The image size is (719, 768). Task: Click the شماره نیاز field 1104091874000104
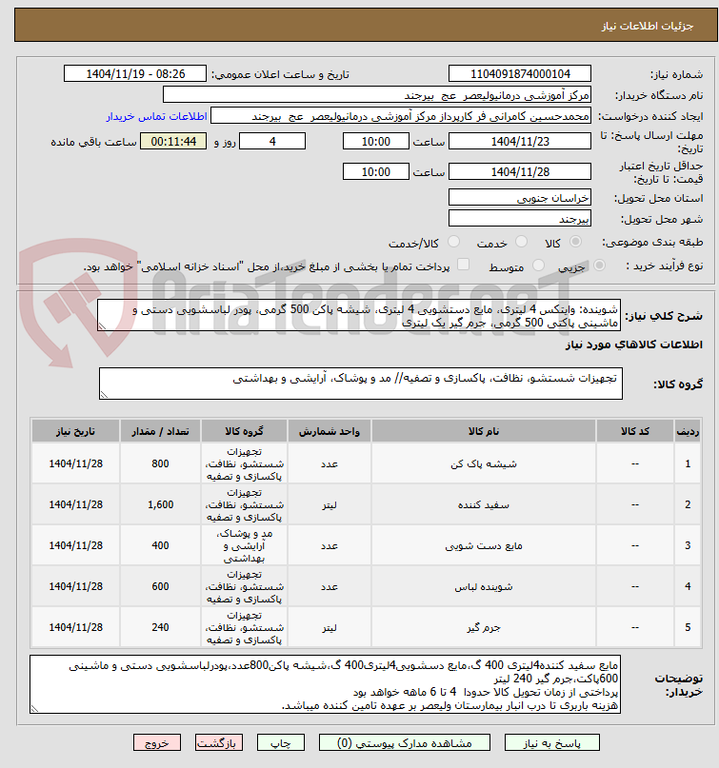[x=520, y=74]
